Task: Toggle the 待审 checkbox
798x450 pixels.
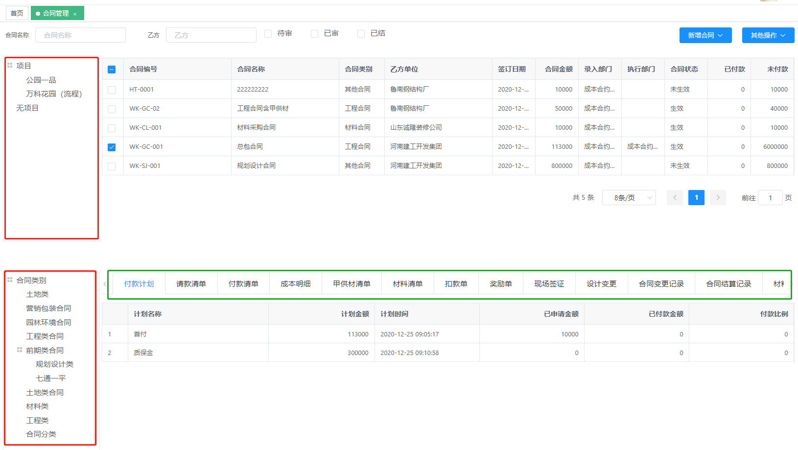Action: (x=268, y=34)
